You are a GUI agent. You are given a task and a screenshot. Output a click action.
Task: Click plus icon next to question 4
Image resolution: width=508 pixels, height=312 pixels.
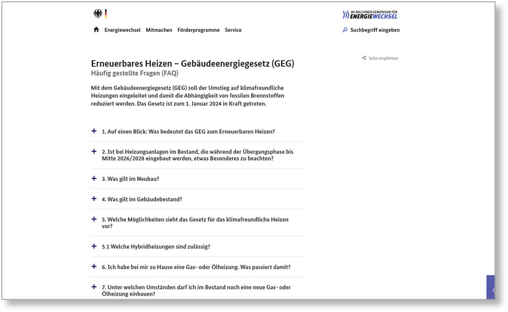point(94,199)
